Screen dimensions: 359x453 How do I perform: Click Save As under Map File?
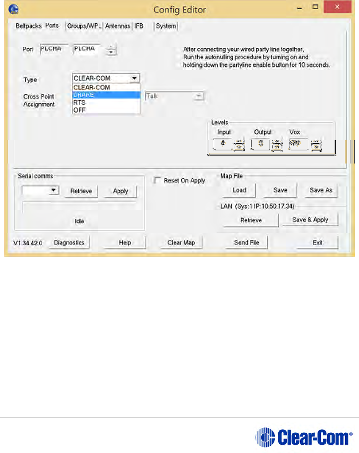[x=321, y=190]
